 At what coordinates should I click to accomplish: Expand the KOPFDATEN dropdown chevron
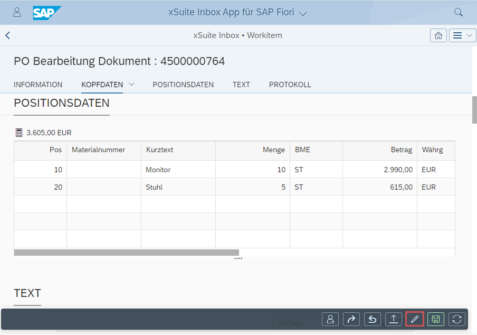pos(131,84)
